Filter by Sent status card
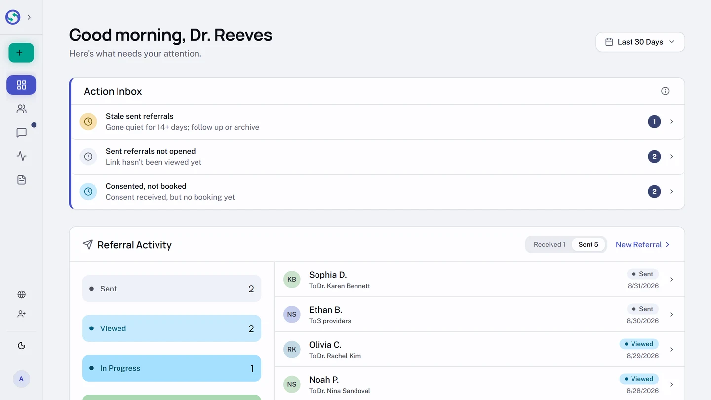The image size is (711, 400). click(x=172, y=289)
